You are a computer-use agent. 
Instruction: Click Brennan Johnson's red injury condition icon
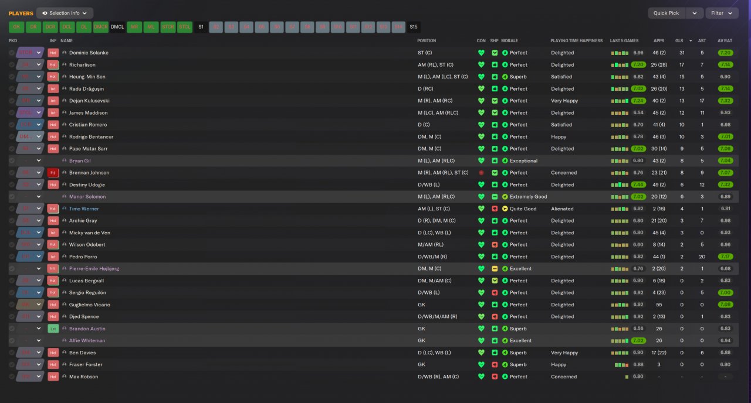[481, 173]
